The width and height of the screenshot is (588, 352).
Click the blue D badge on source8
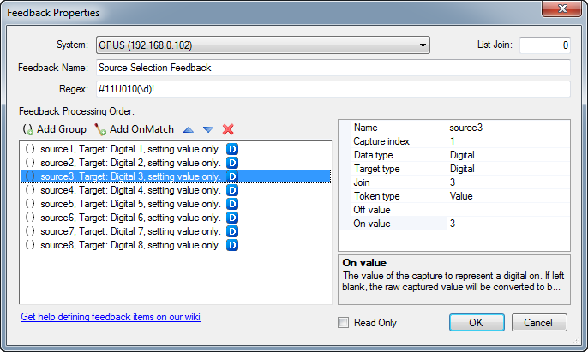(x=232, y=245)
